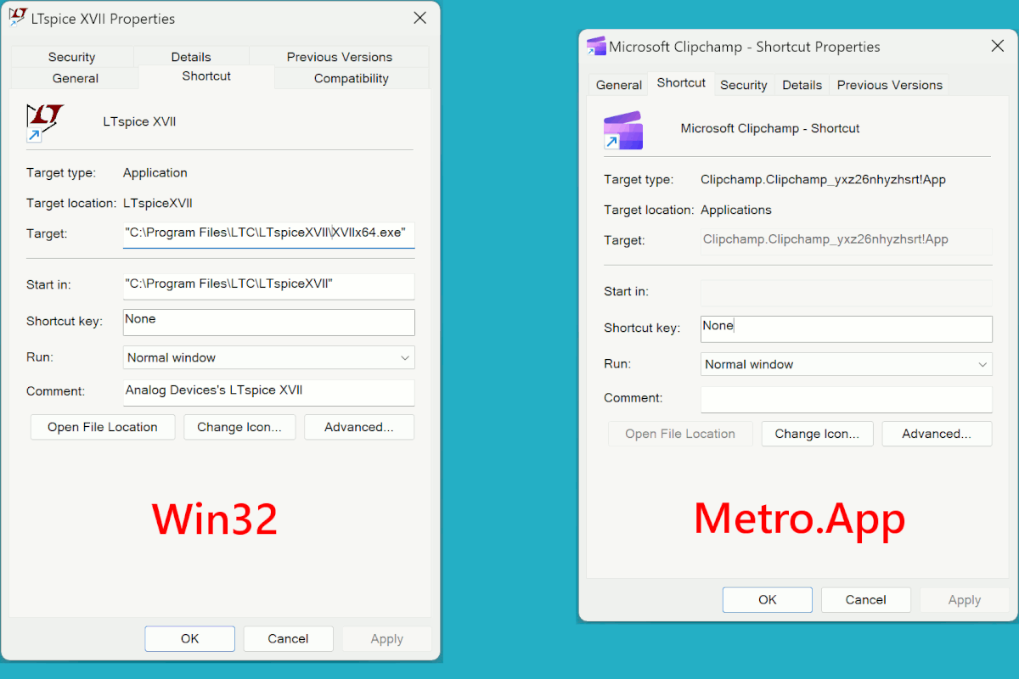
Task: Click the Clipchamp target type value text
Action: pyautogui.click(x=823, y=179)
